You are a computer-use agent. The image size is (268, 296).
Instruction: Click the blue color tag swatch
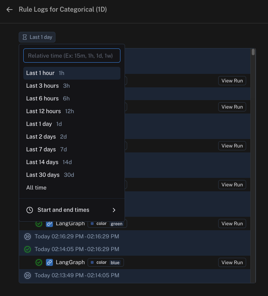(93, 262)
